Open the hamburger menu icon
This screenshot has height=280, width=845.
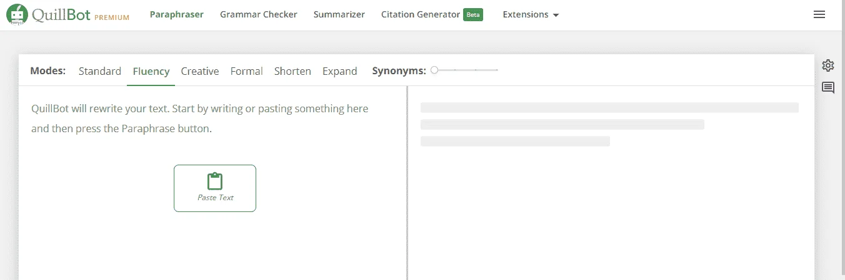point(819,14)
